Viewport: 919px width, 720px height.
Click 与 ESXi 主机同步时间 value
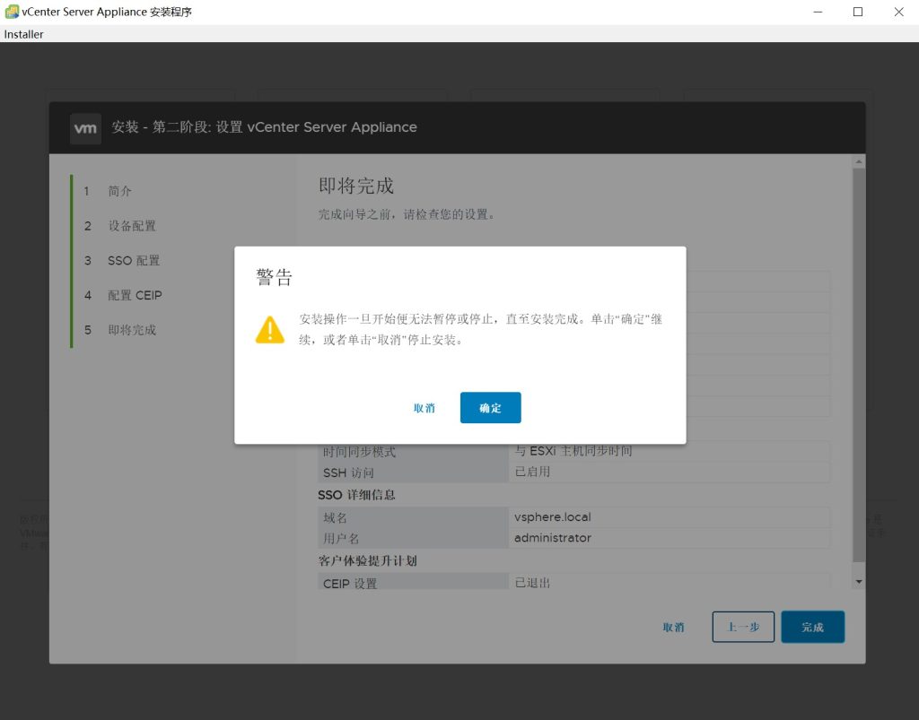pyautogui.click(x=573, y=451)
